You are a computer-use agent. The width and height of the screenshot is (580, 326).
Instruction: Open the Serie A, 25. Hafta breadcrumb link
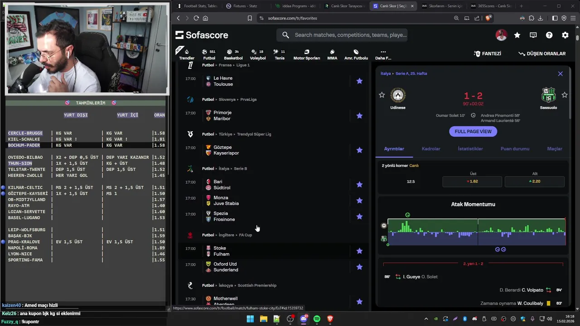[411, 73]
